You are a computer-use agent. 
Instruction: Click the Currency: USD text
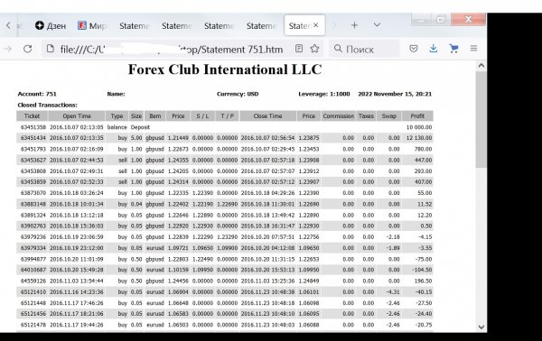pos(238,94)
